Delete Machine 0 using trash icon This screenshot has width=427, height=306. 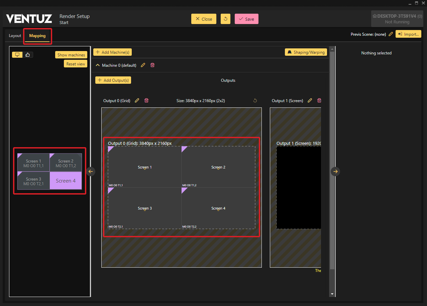pyautogui.click(x=152, y=65)
